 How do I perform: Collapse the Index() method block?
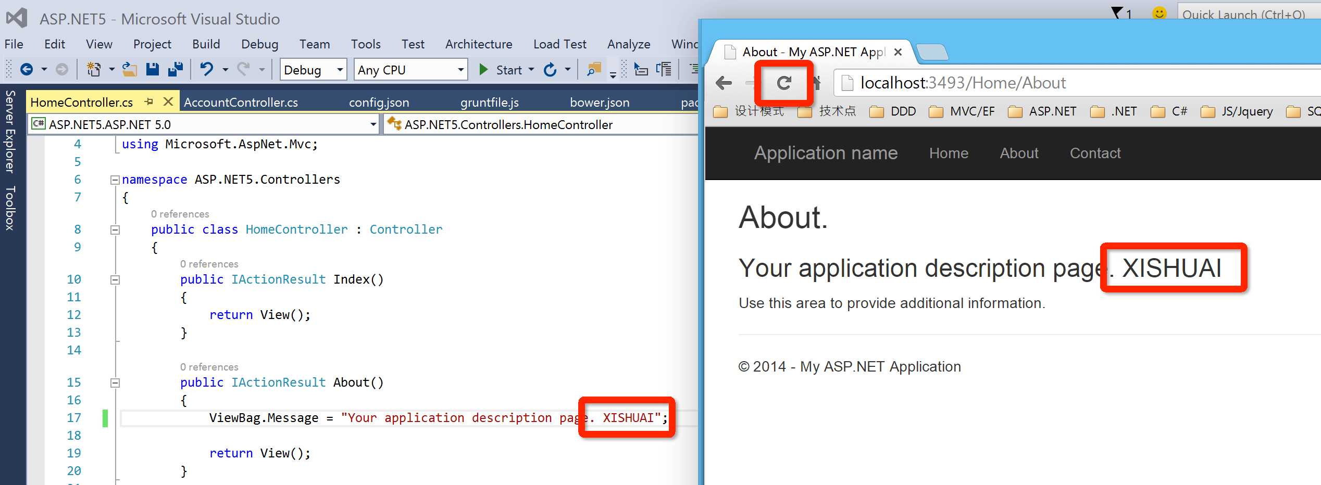coord(115,279)
